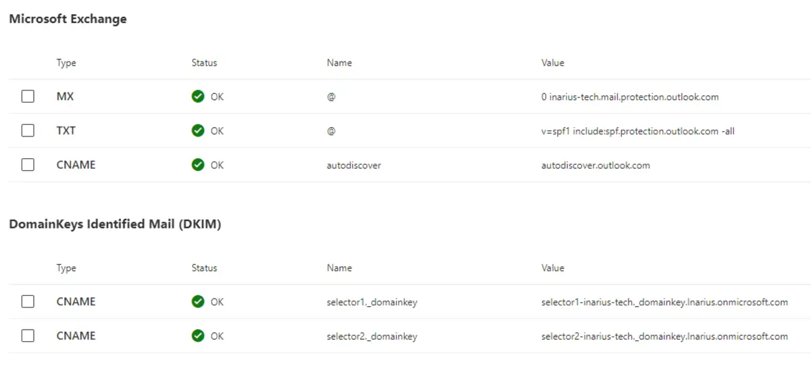Select the selector2._domainkey record checkbox
The width and height of the screenshot is (811, 377).
pyautogui.click(x=28, y=336)
